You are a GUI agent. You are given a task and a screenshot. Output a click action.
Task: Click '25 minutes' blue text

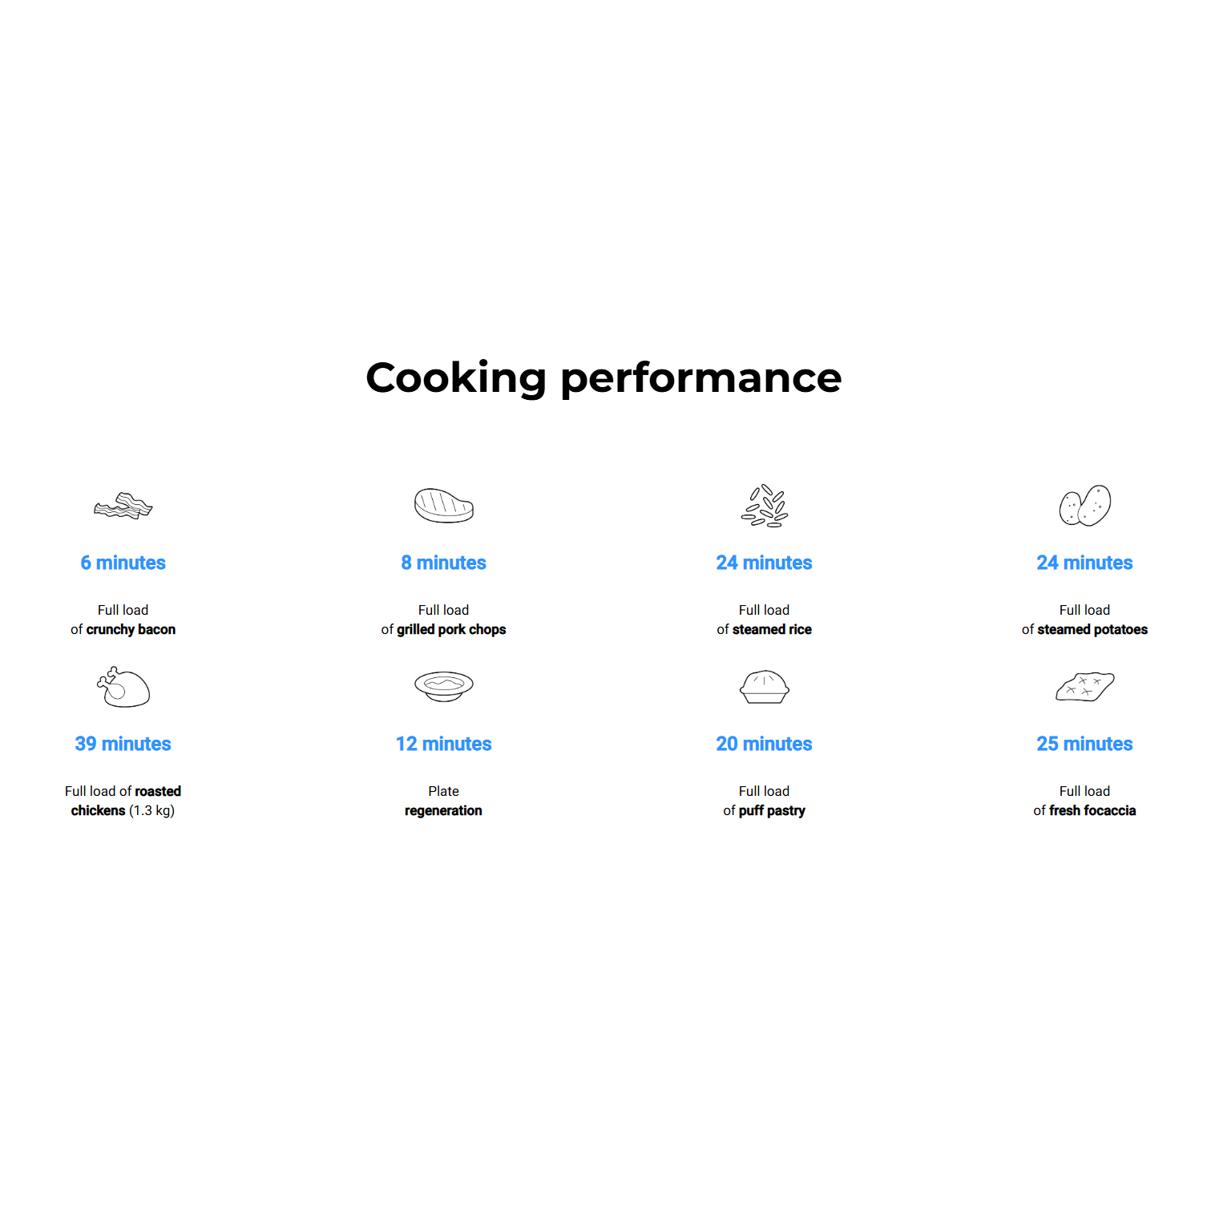click(1084, 744)
